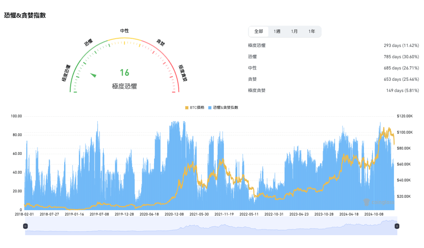Click the right navigator handle icon

397,226
